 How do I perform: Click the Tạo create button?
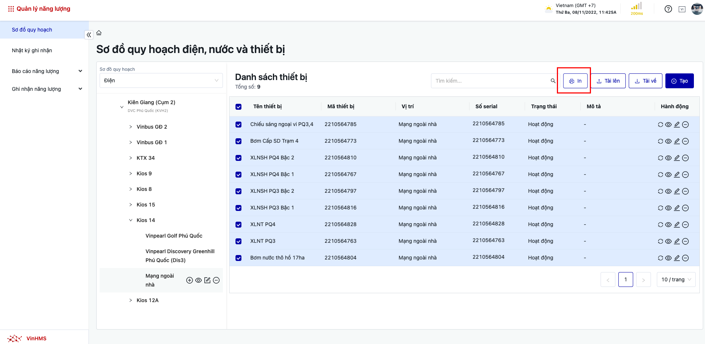pos(679,81)
